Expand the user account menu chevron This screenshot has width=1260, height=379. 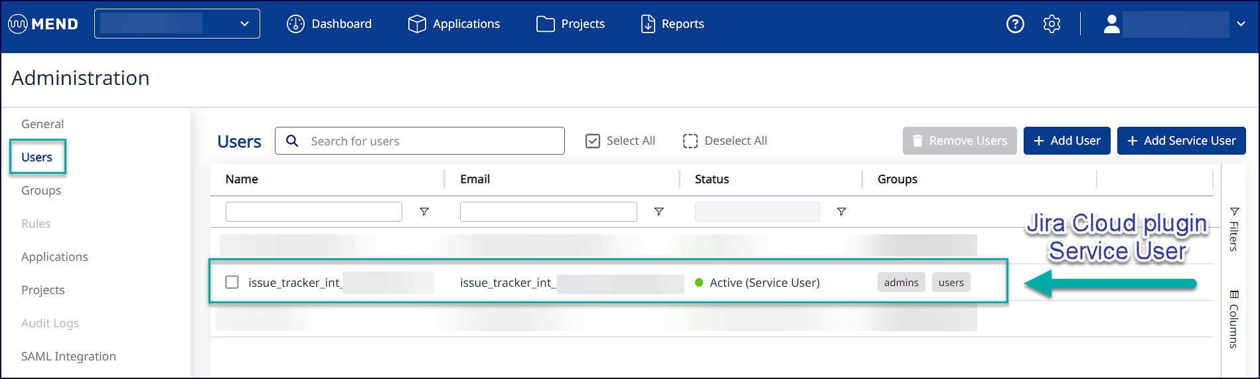coord(1241,24)
